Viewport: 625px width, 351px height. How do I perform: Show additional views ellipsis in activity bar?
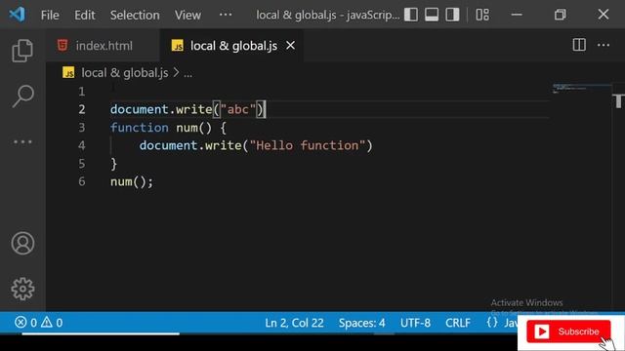click(x=22, y=141)
